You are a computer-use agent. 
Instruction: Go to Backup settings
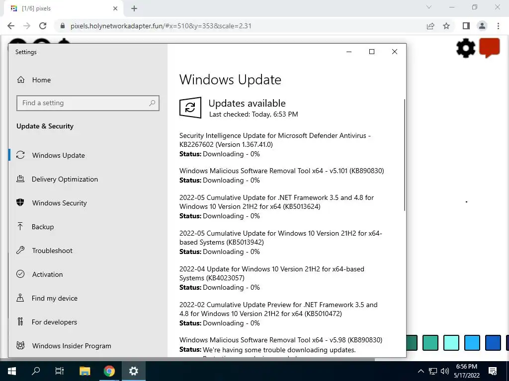tap(43, 227)
